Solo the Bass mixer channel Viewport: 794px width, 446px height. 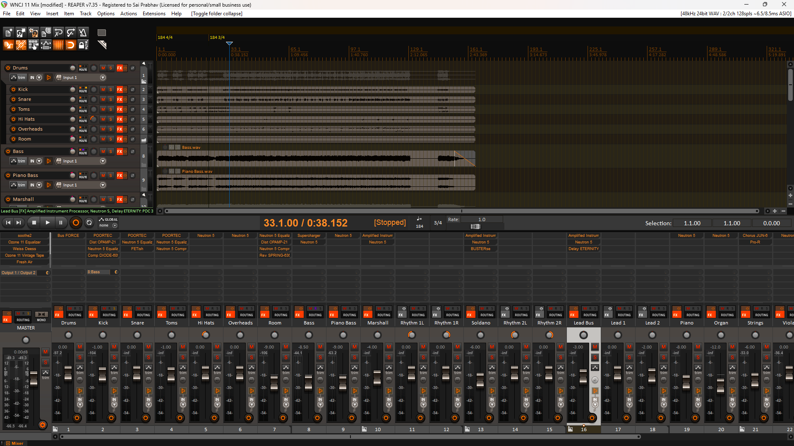[x=320, y=357]
